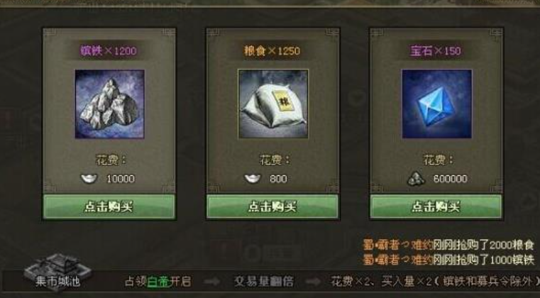Open the green 白帝 city link

coord(158,282)
